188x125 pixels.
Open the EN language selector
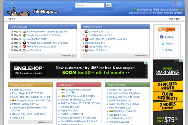(x=178, y=3)
